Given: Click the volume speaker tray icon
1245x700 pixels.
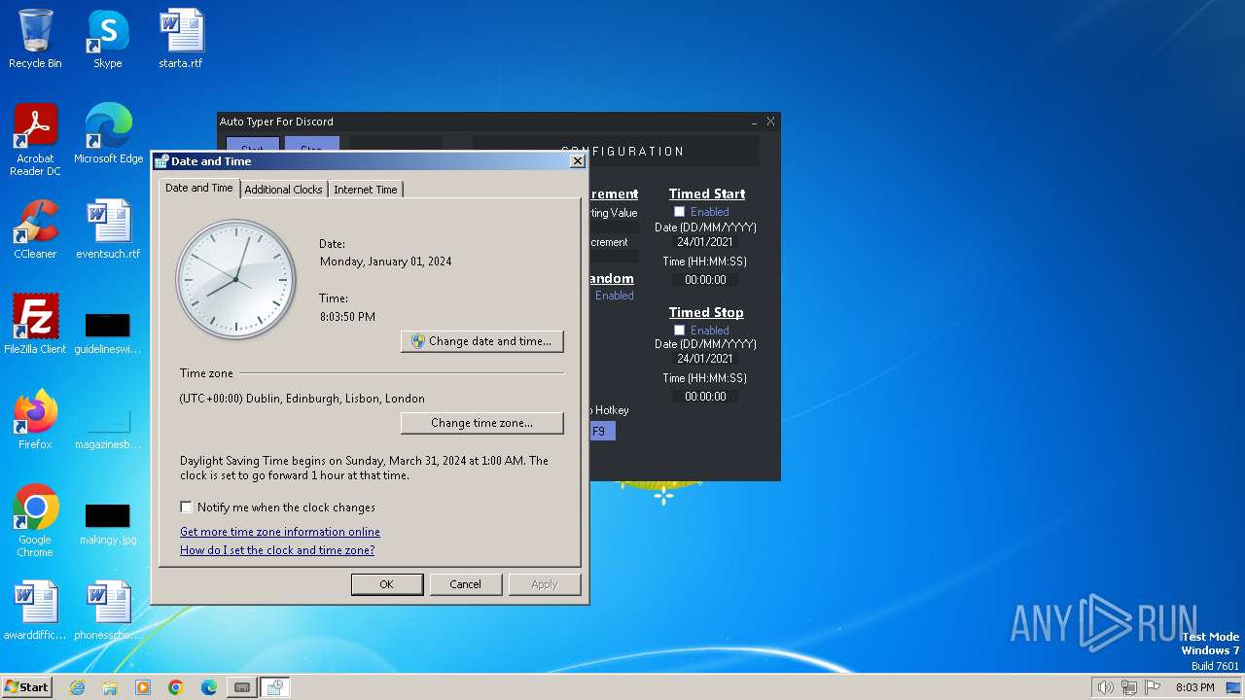Looking at the screenshot, I should tap(1106, 687).
